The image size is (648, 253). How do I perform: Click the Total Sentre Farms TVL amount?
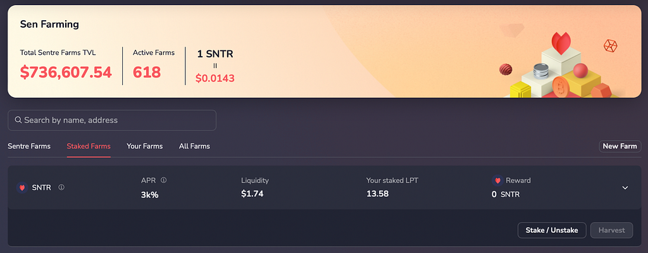point(66,72)
